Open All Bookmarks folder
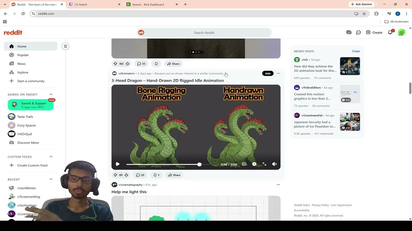Image resolution: width=412 pixels, height=231 pixels. (396, 21)
